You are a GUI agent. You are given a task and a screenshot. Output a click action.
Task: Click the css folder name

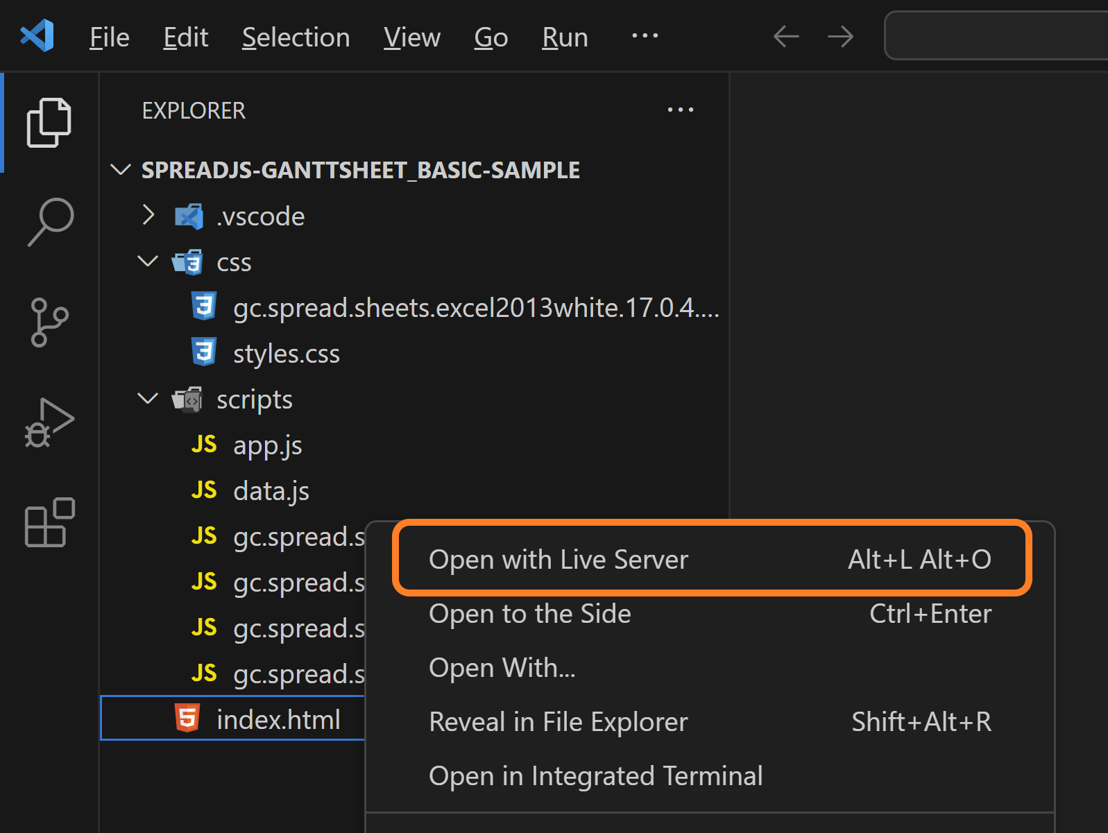tap(234, 264)
